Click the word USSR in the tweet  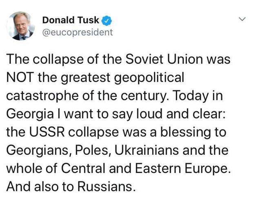(x=47, y=132)
